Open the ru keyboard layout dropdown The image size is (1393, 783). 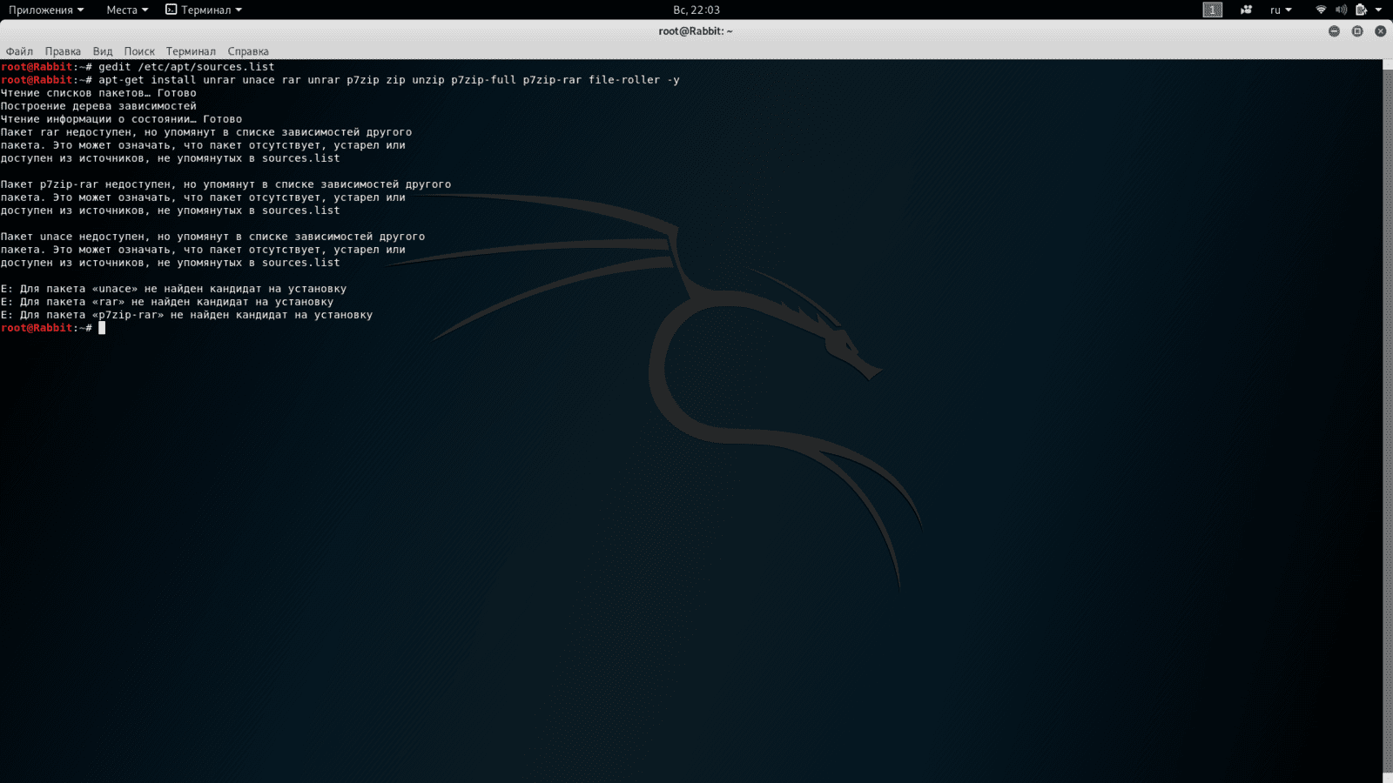(x=1281, y=10)
